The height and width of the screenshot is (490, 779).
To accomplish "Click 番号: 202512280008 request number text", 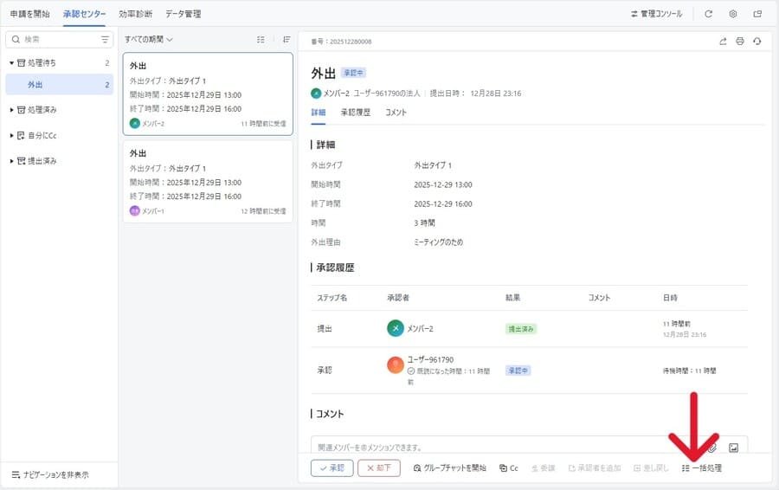I will tap(341, 42).
